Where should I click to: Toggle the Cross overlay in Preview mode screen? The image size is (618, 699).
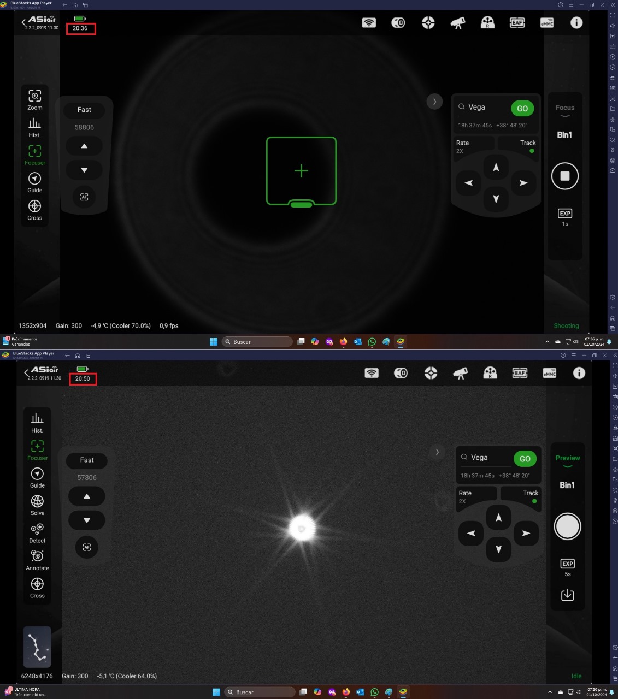37,588
